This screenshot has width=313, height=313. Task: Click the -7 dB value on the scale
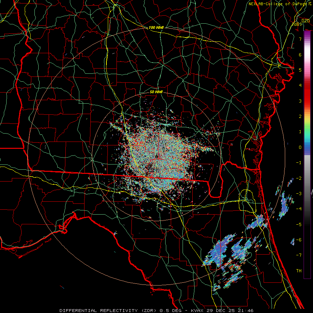(299, 255)
